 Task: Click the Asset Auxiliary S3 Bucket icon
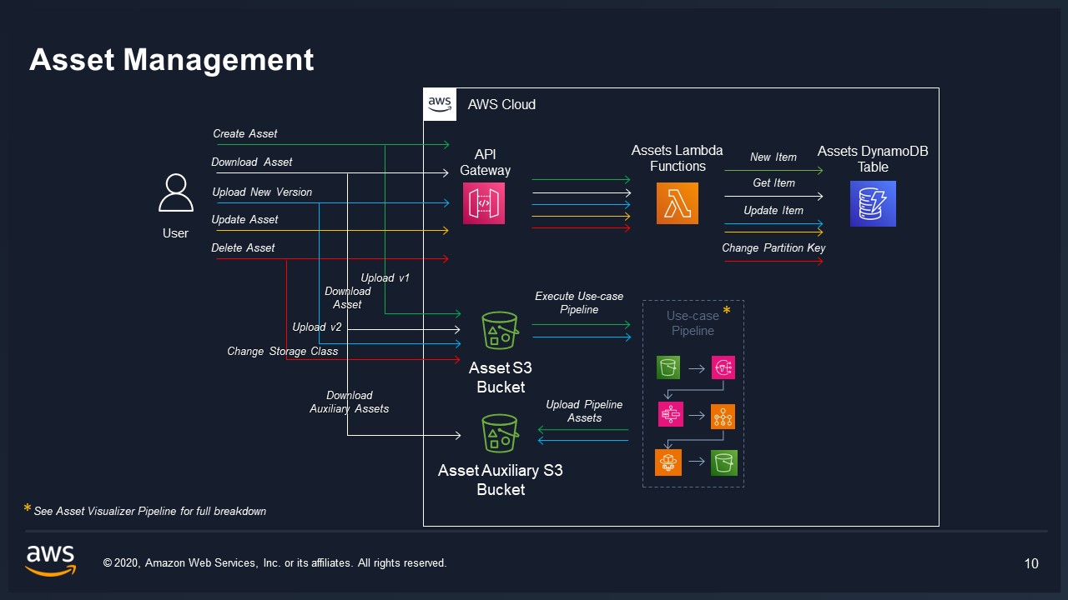tap(500, 433)
